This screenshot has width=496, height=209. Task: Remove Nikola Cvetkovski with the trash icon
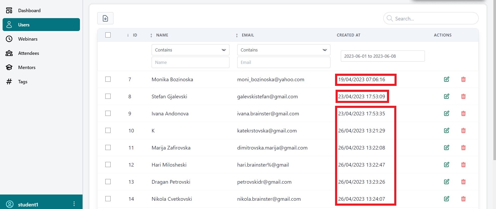[463, 199]
